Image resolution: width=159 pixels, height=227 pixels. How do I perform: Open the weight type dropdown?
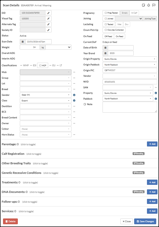click(58, 47)
